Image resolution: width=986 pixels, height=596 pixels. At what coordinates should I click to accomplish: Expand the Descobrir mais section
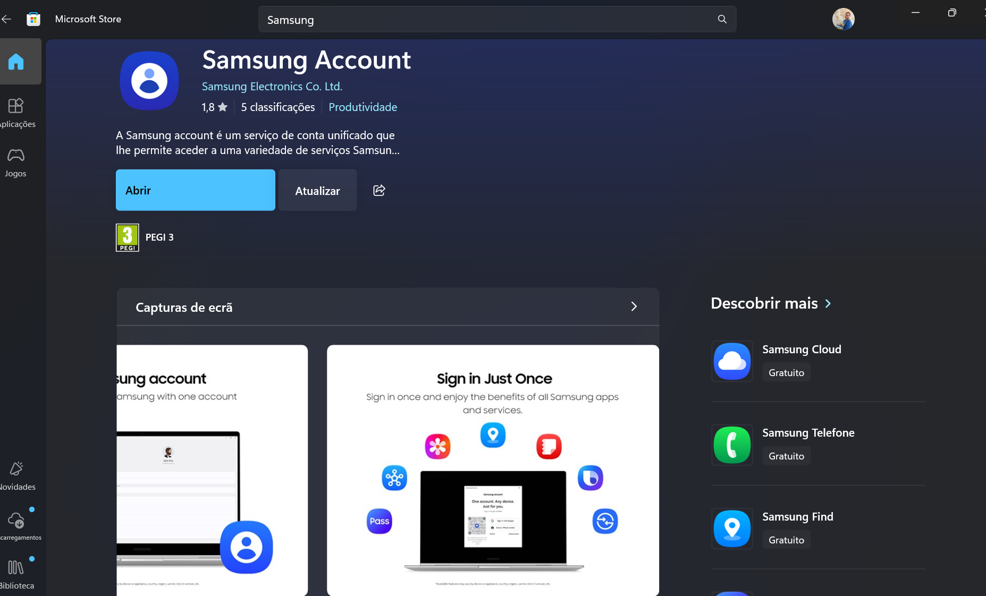(x=771, y=303)
